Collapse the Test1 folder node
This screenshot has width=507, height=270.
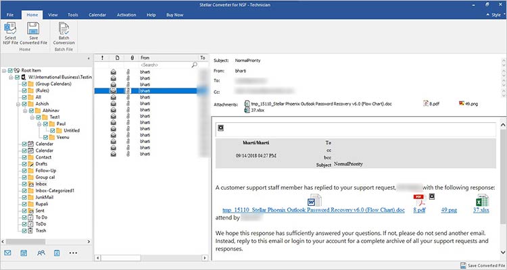point(32,117)
